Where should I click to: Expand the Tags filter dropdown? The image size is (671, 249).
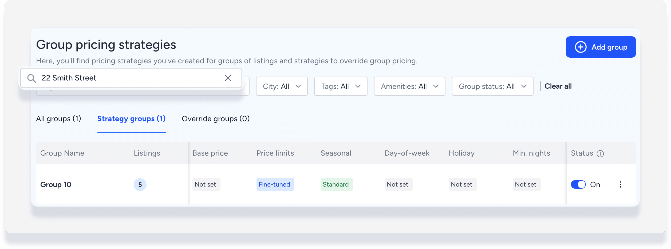click(x=341, y=86)
